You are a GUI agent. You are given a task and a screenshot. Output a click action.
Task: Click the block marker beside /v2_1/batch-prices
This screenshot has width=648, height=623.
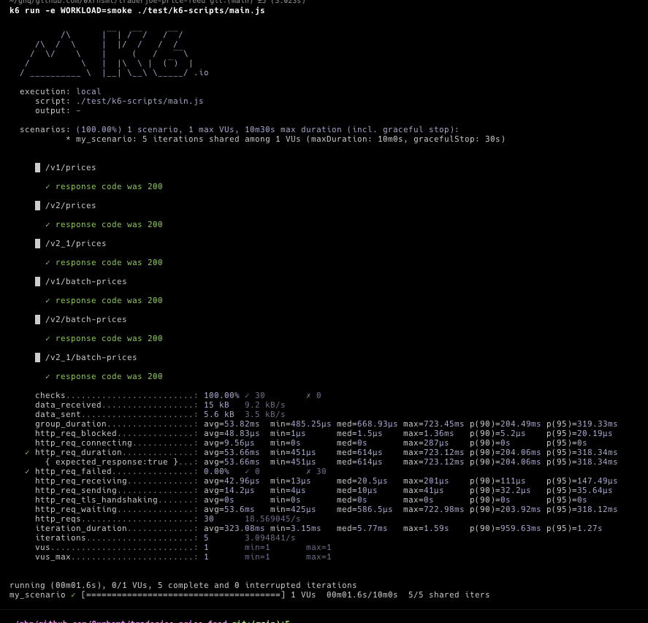(37, 357)
